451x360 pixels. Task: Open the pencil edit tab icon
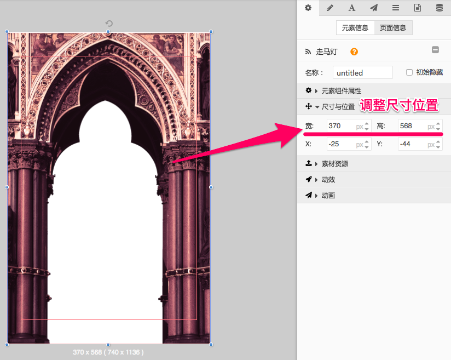(330, 8)
